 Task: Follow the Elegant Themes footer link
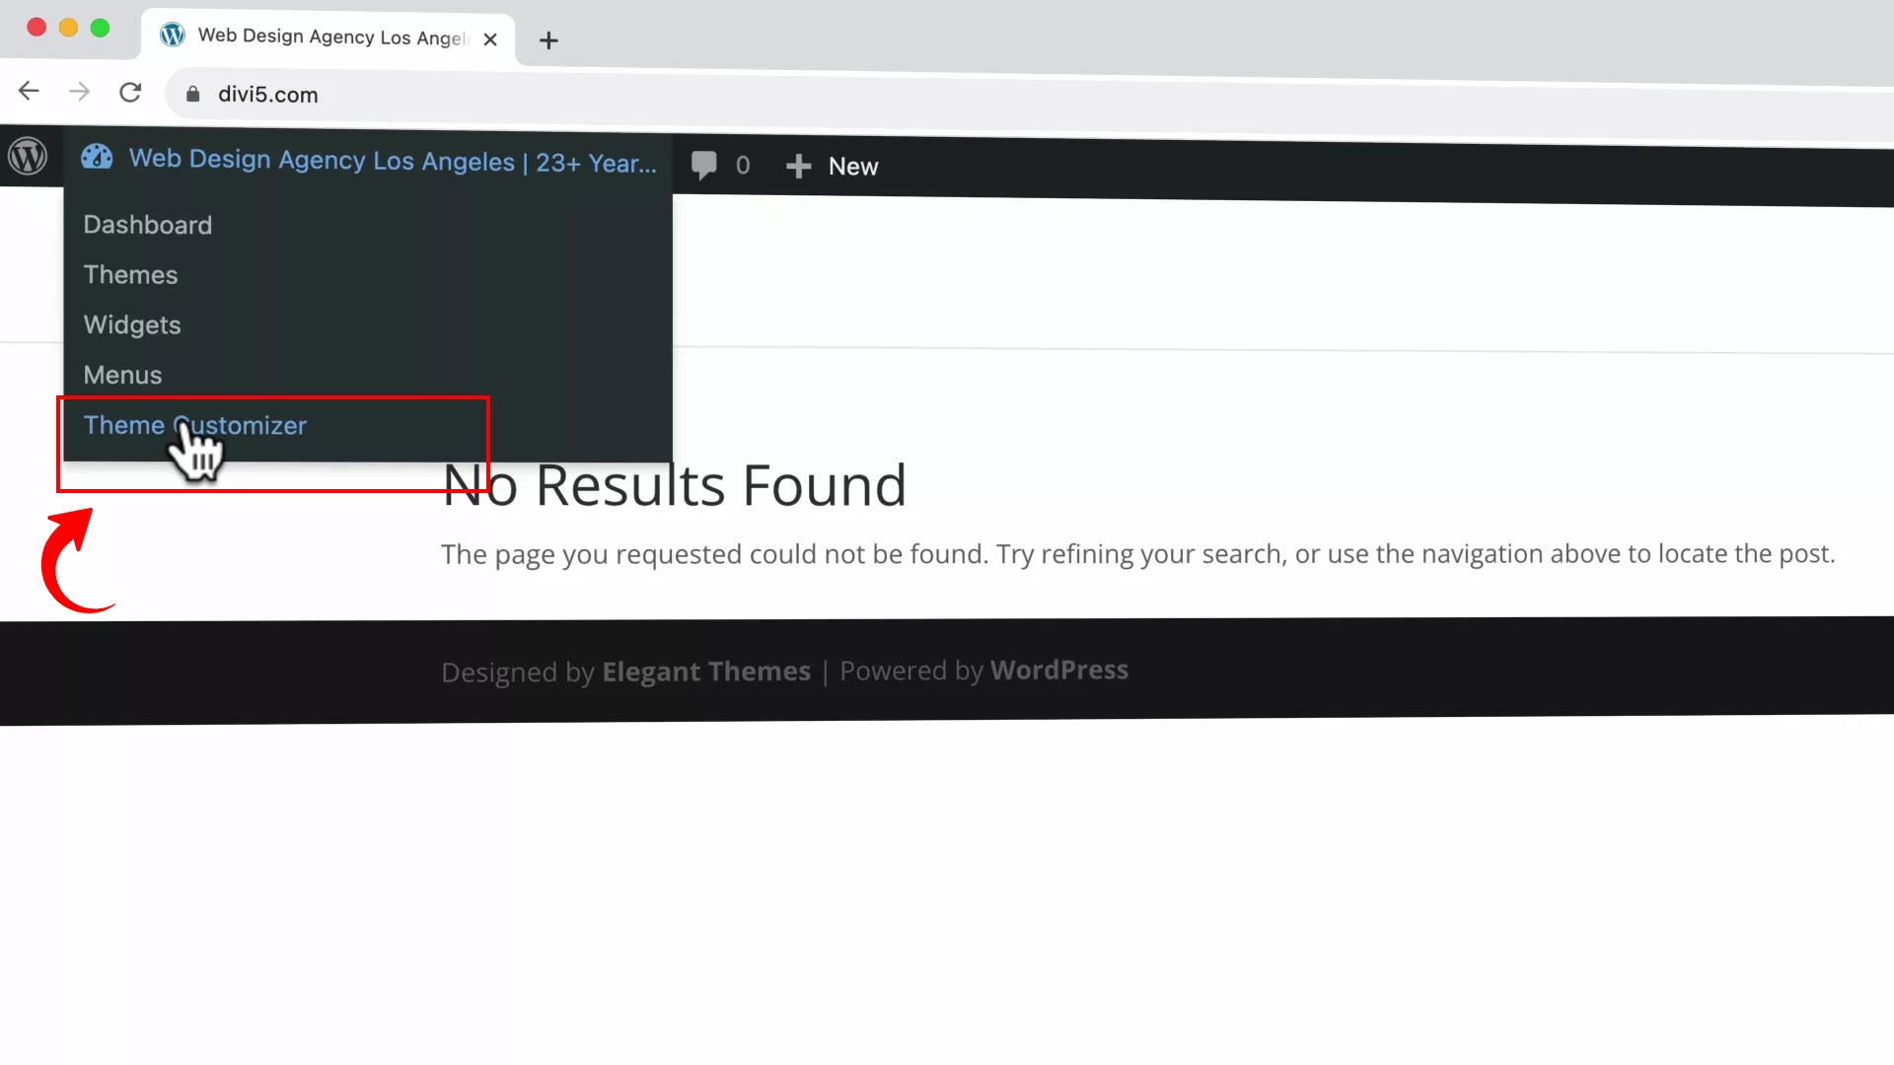(x=705, y=672)
